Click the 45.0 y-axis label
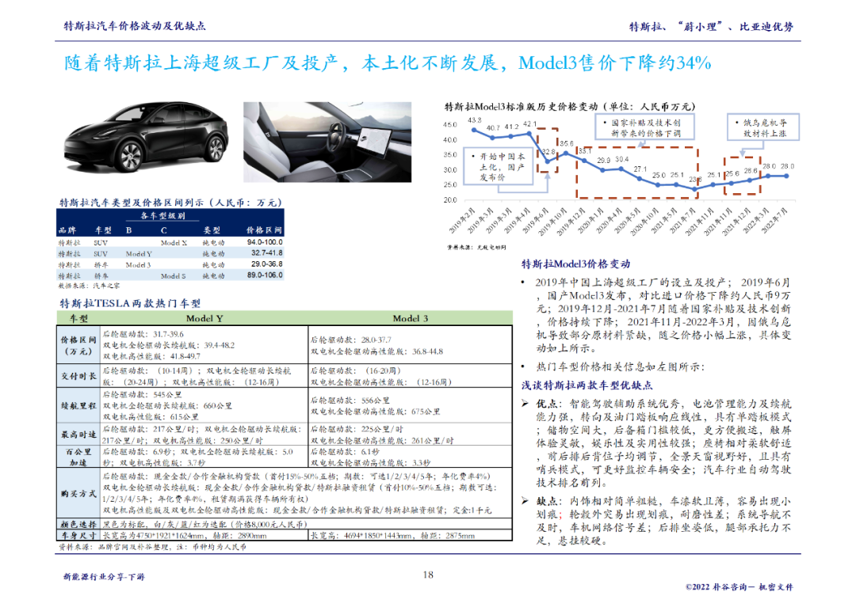856x592 pixels. (450, 124)
